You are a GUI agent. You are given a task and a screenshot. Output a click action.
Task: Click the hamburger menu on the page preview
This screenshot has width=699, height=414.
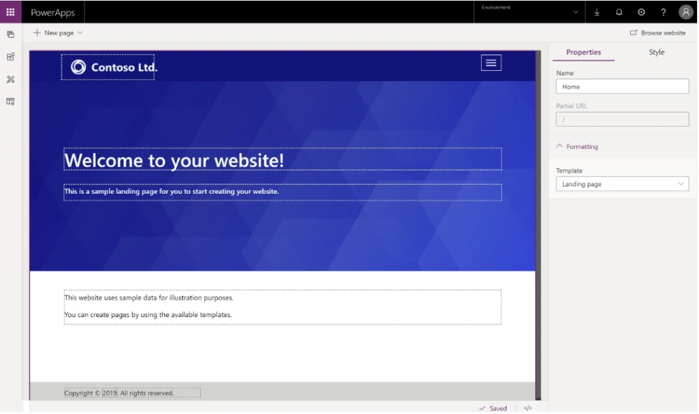490,62
